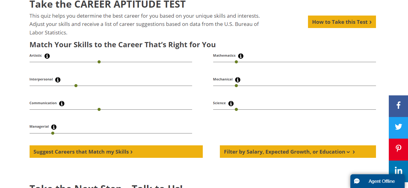Click the Science slider handle
The image size is (408, 188).
[236, 109]
